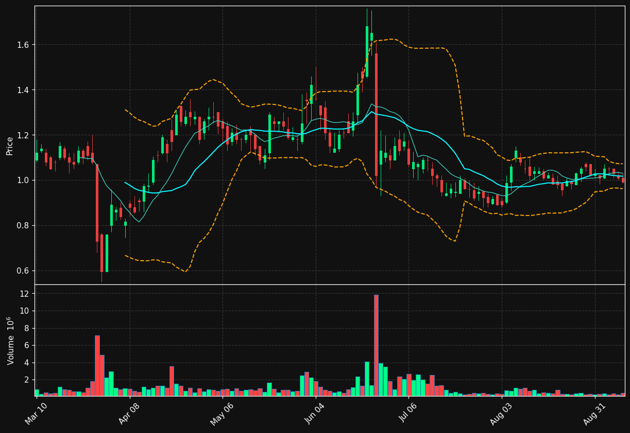
Task: Click the May 06 date label
Action: (223, 413)
